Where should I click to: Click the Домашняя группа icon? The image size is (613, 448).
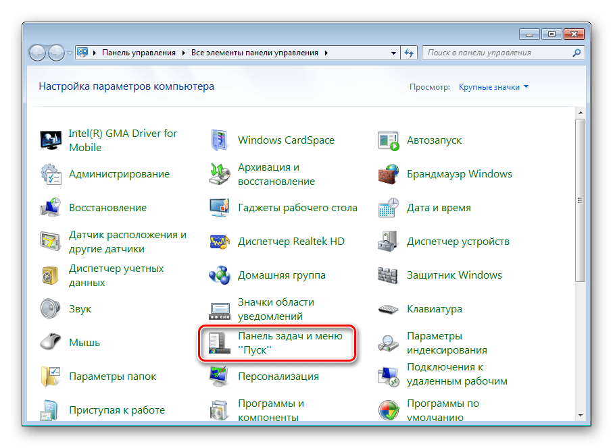pos(220,275)
